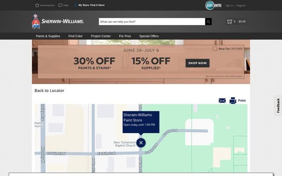Screen dimensions: 282x176
Task: Click the Shop Now banner button
Action: click(197, 63)
